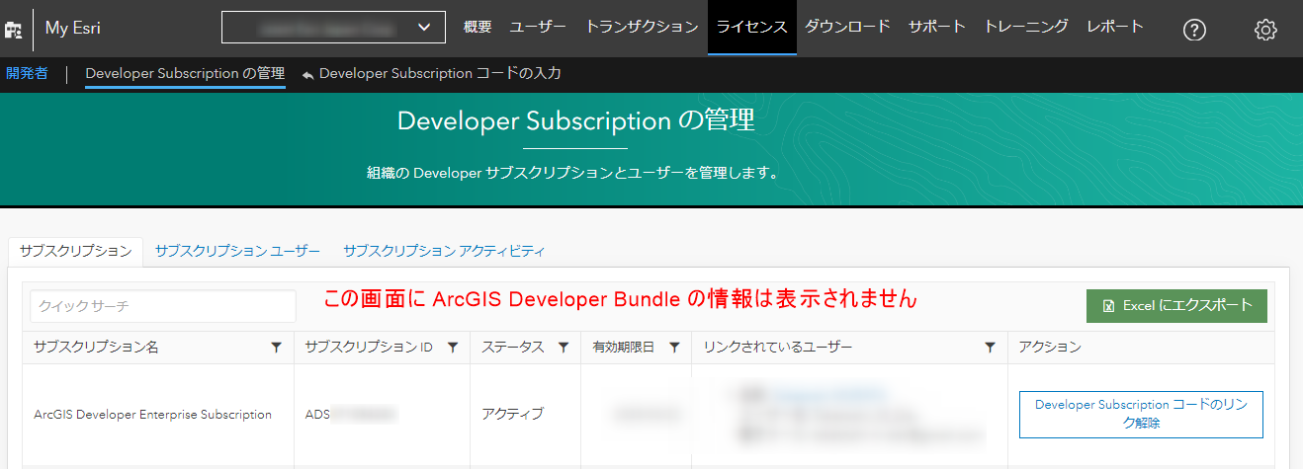The image size is (1303, 469).
Task: Filter the ステータス column
Action: 563,348
